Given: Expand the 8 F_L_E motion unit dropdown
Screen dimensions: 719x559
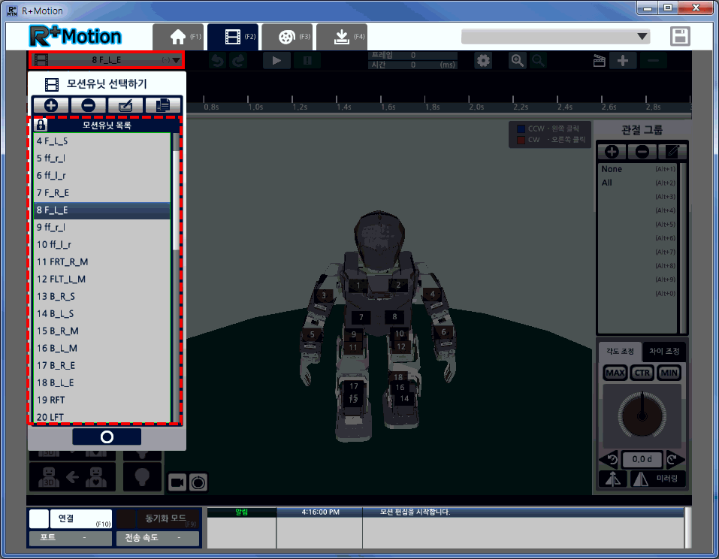Looking at the screenshot, I should [175, 60].
